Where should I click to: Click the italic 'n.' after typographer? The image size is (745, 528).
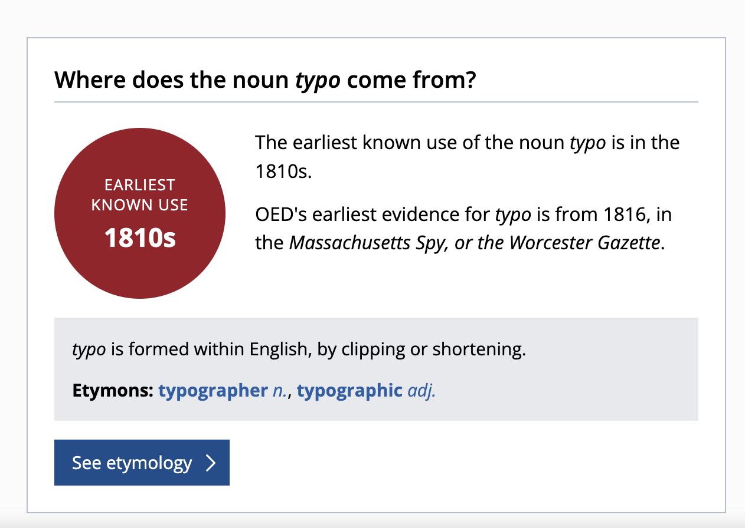(x=280, y=391)
